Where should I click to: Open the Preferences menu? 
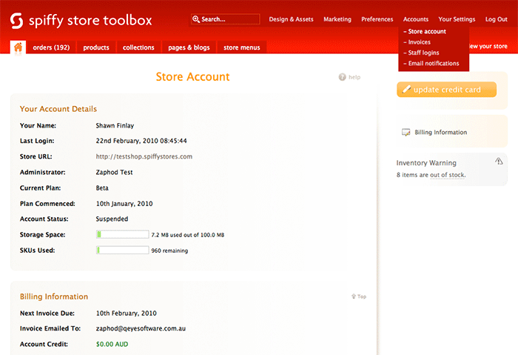pos(377,19)
